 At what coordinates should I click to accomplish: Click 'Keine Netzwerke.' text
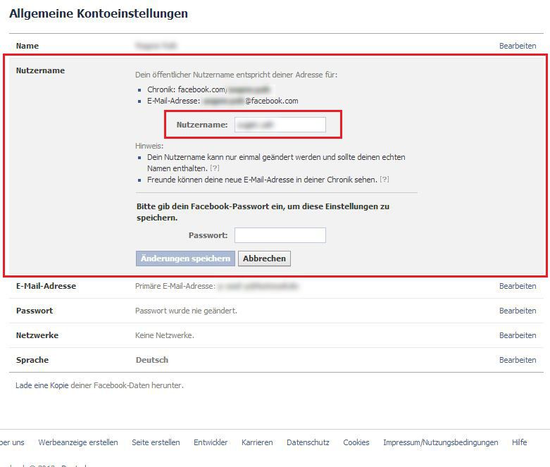[165, 335]
